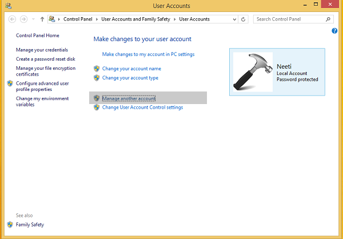Refresh the address bar location
343x239 pixels.
244,19
